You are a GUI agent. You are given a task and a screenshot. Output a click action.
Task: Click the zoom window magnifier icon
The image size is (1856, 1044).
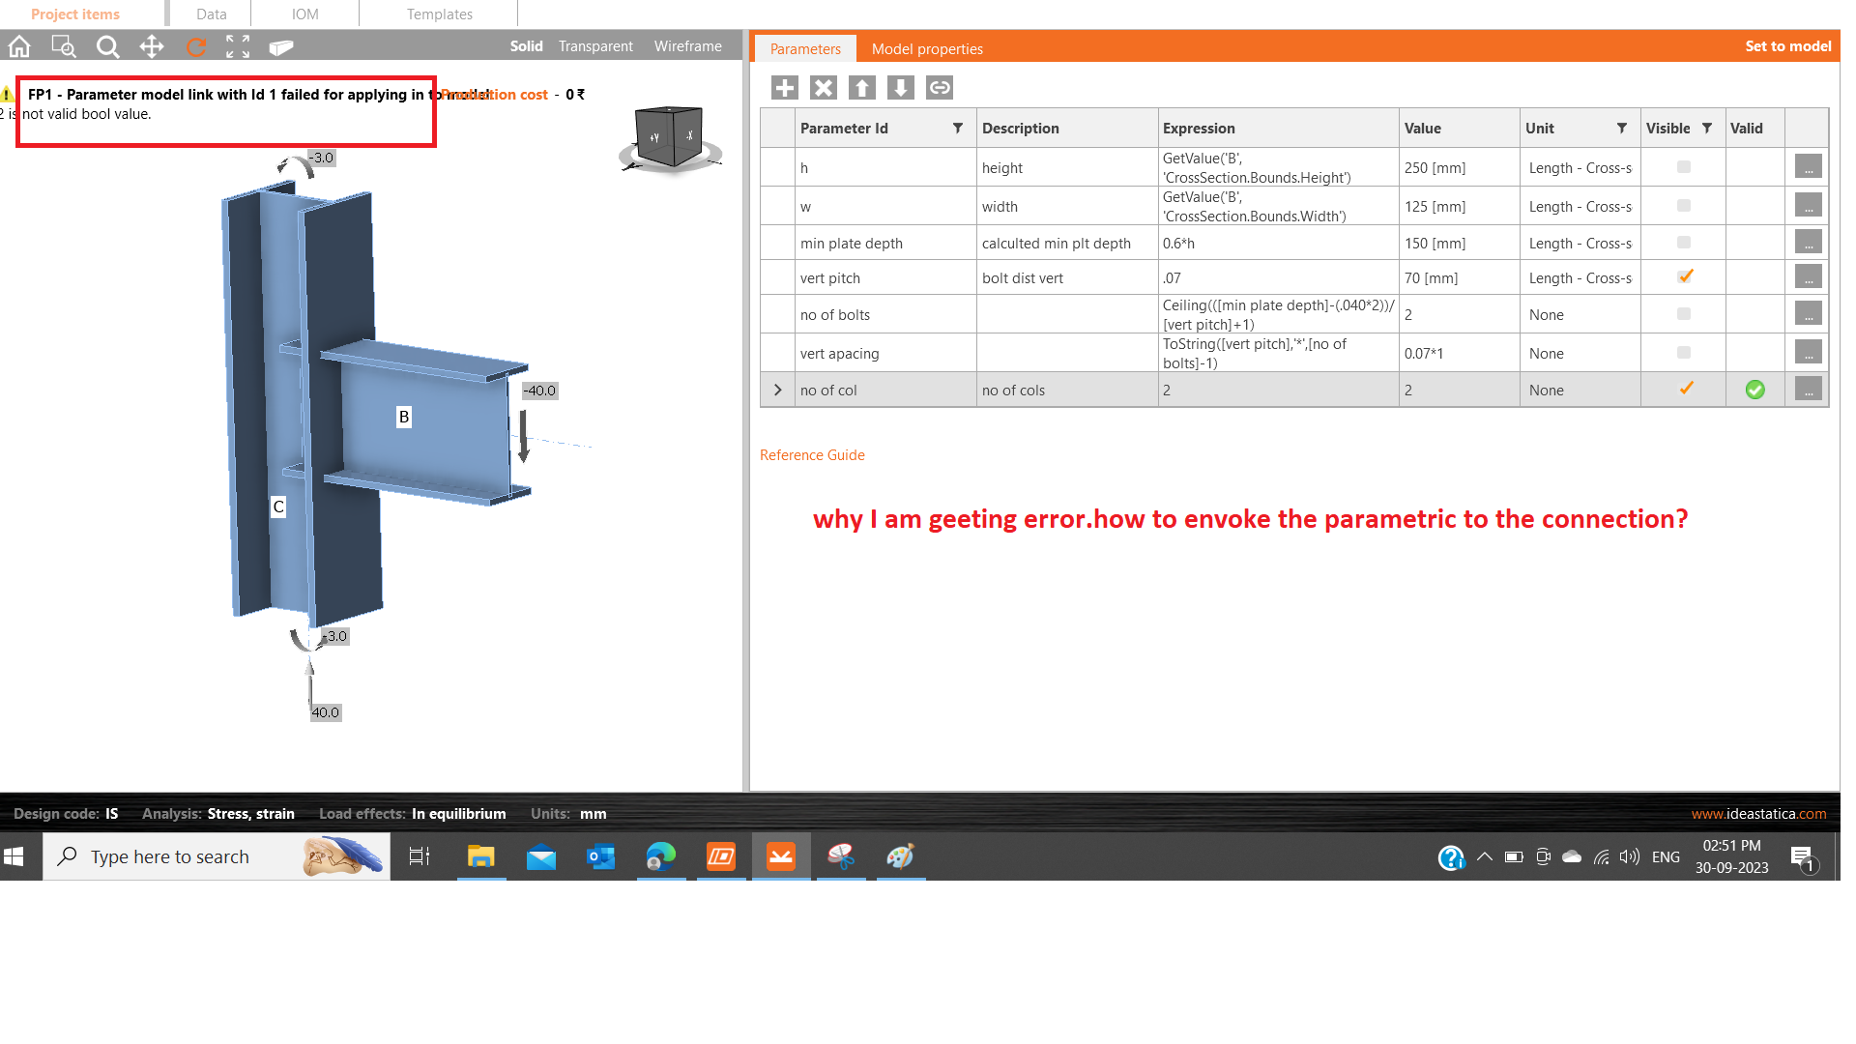(64, 46)
